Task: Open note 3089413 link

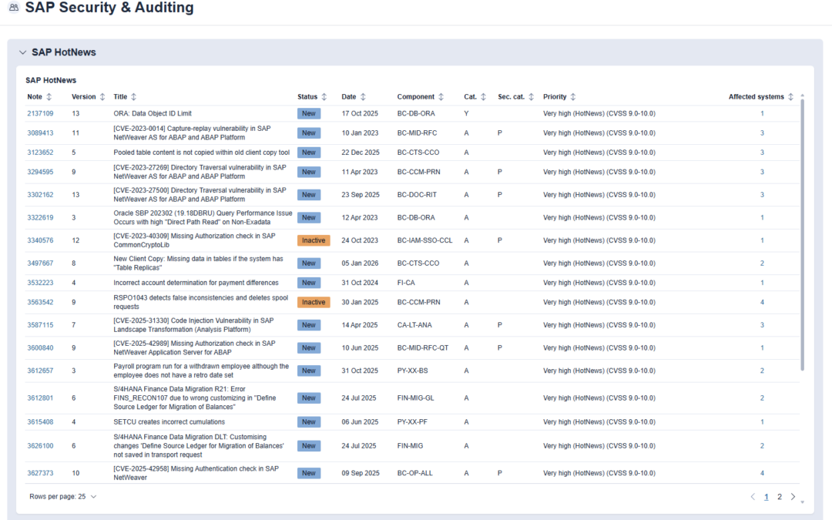Action: [40, 133]
